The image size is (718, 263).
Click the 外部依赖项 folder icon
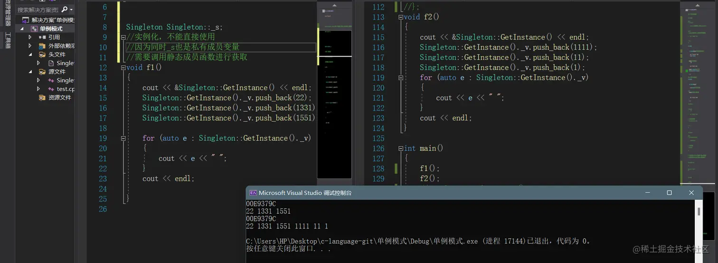[42, 46]
